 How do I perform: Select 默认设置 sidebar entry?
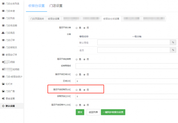[x=12, y=106]
